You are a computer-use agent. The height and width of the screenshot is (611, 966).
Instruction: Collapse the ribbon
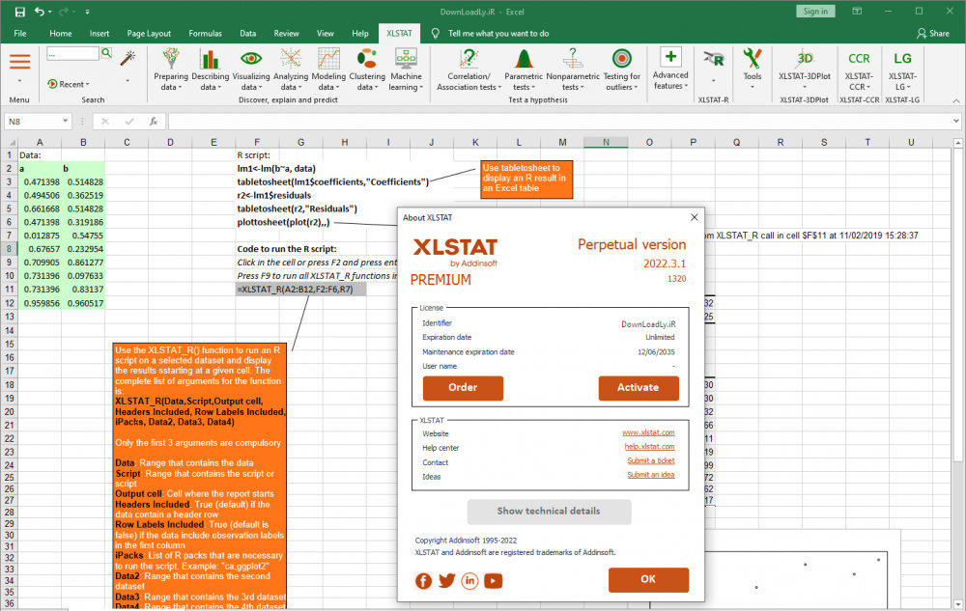(x=956, y=100)
